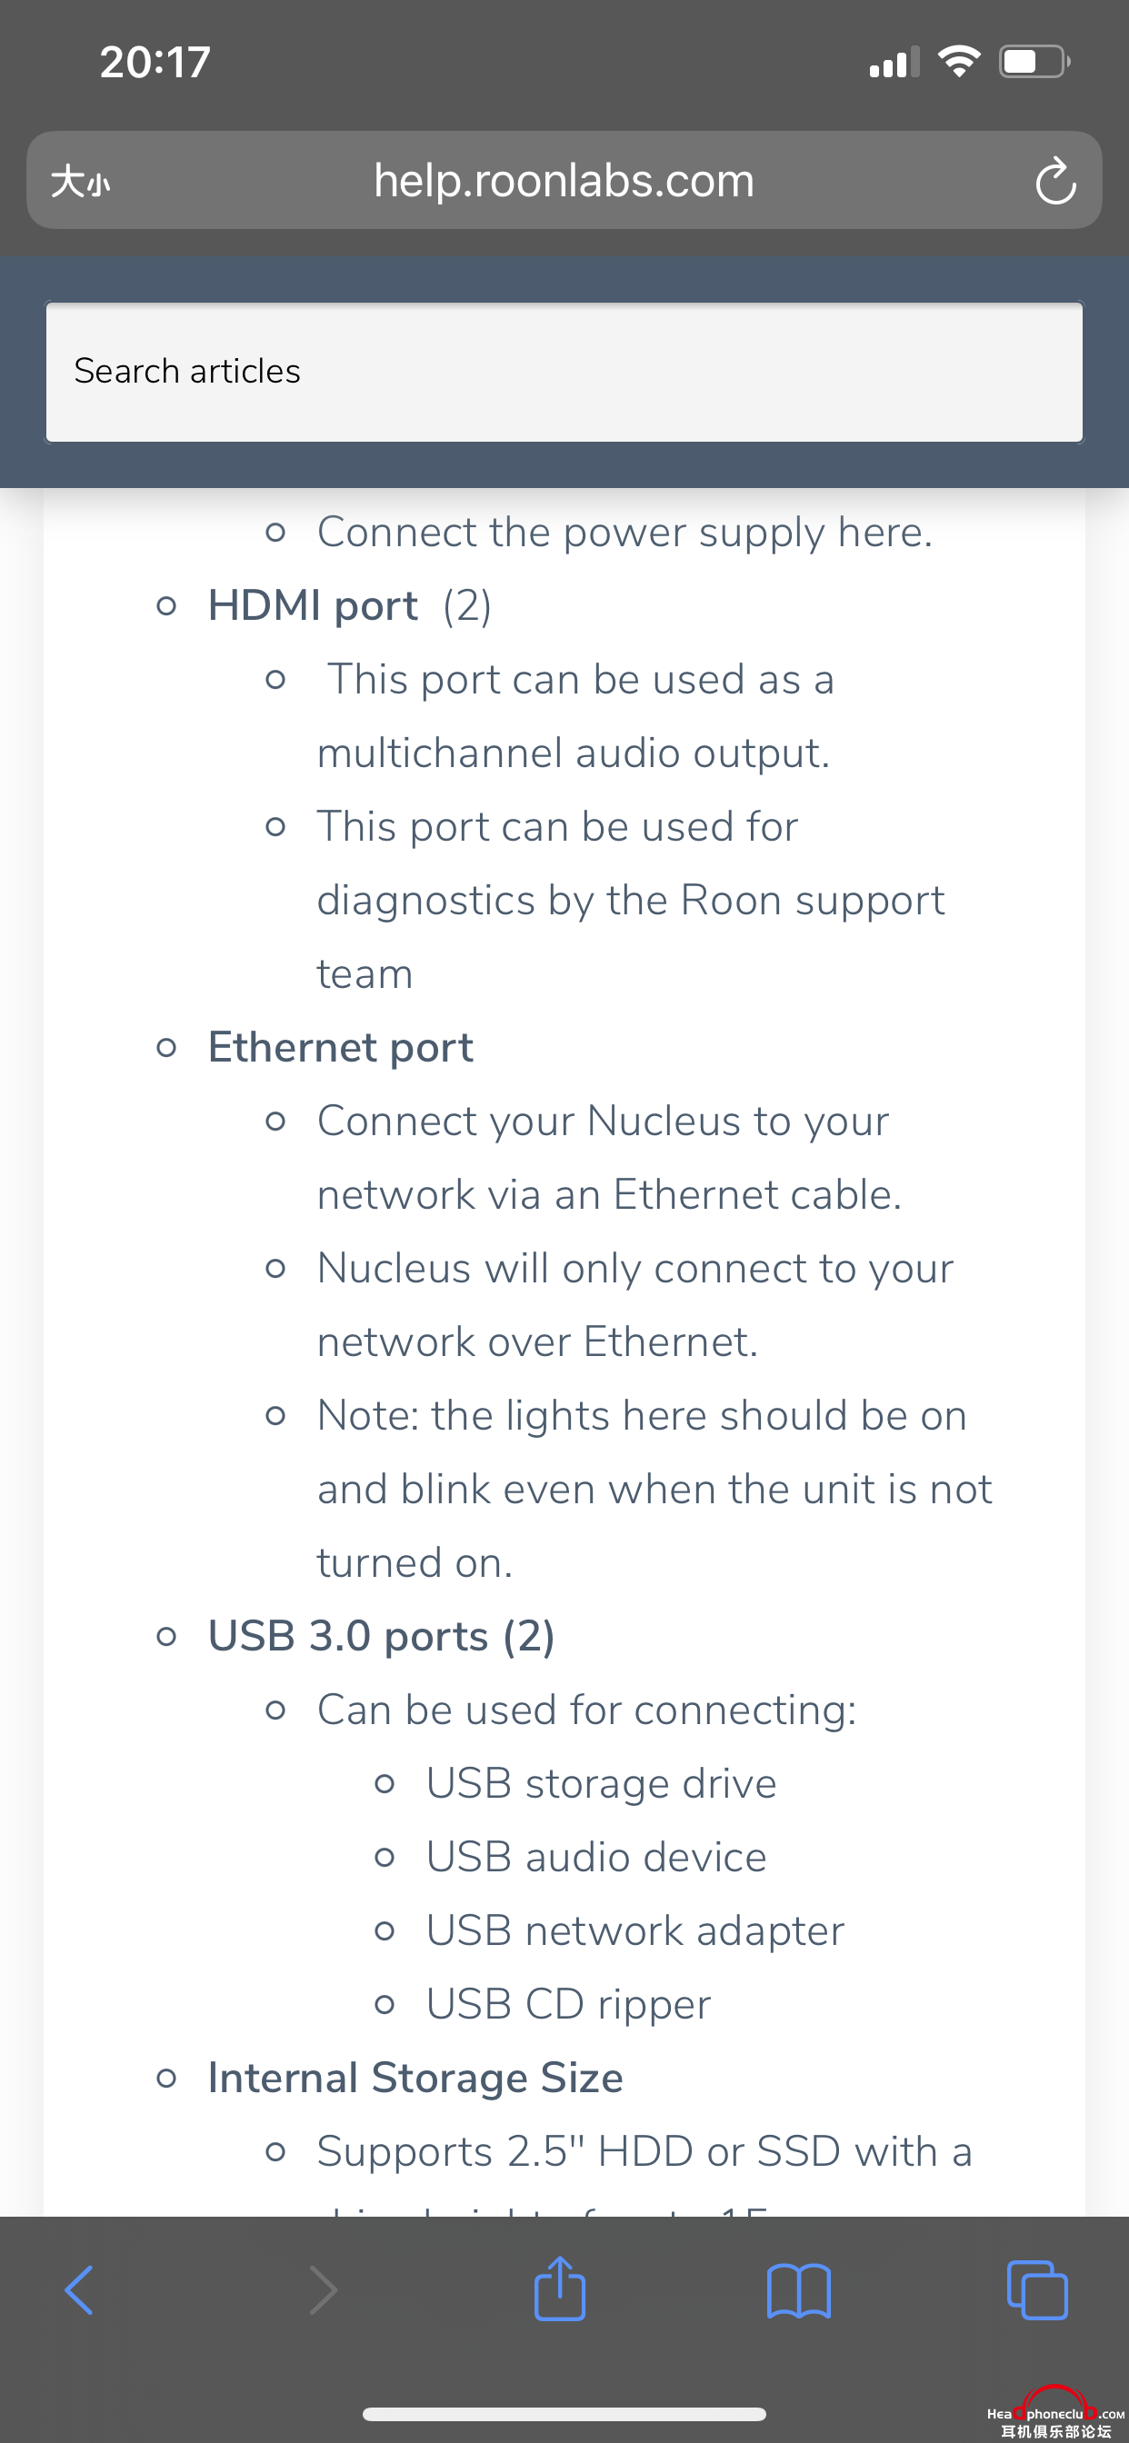
Task: Select the HDMI port heading
Action: pos(313,605)
